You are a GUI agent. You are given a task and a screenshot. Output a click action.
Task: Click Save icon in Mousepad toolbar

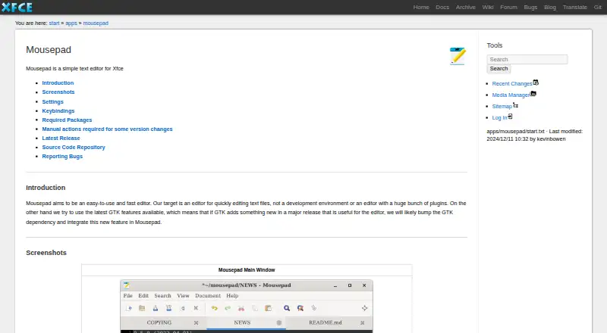(156, 308)
